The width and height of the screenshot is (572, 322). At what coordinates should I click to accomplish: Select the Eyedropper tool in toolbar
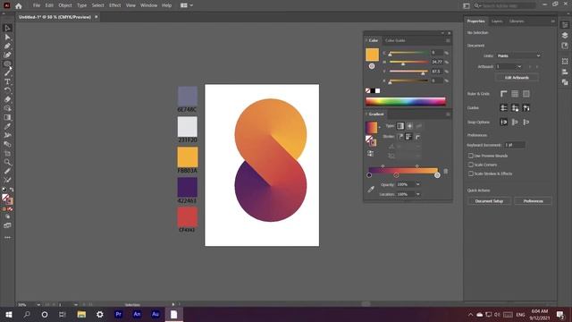coord(7,126)
